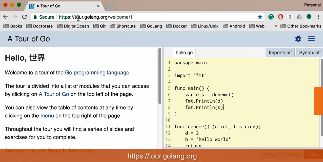
Task: Click the menu link in the text
Action: (47, 116)
